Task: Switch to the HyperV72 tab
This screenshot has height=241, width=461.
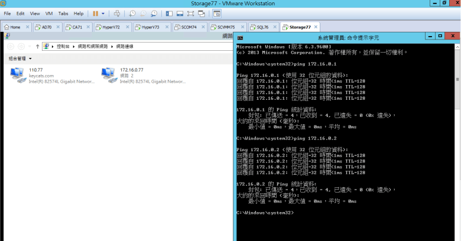Action: (x=110, y=27)
